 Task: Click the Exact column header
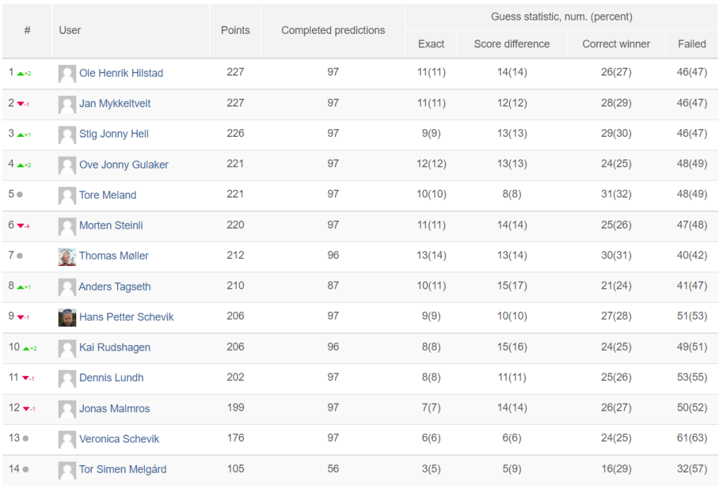(431, 44)
